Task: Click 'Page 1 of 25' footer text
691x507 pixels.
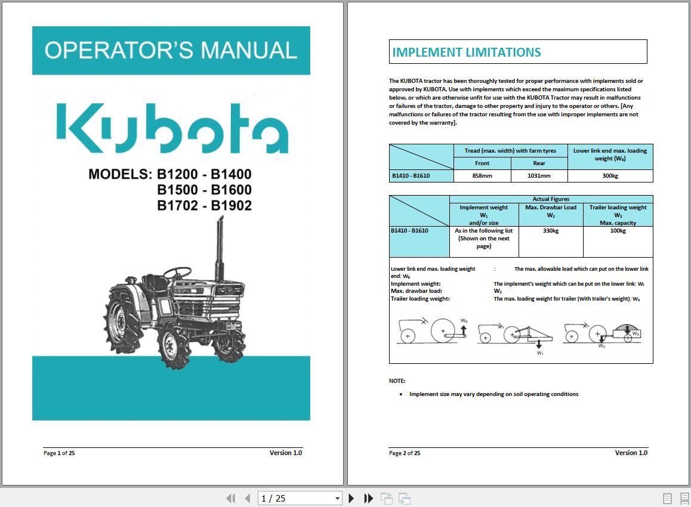Action: (x=59, y=453)
